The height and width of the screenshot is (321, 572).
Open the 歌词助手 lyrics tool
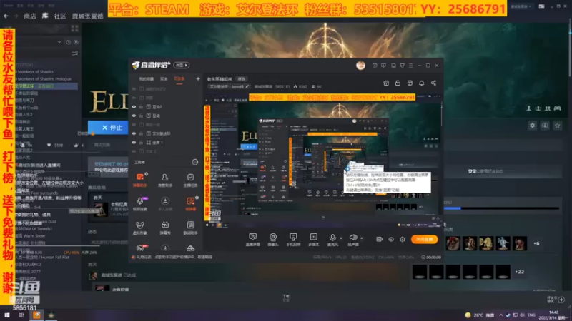[x=190, y=228]
